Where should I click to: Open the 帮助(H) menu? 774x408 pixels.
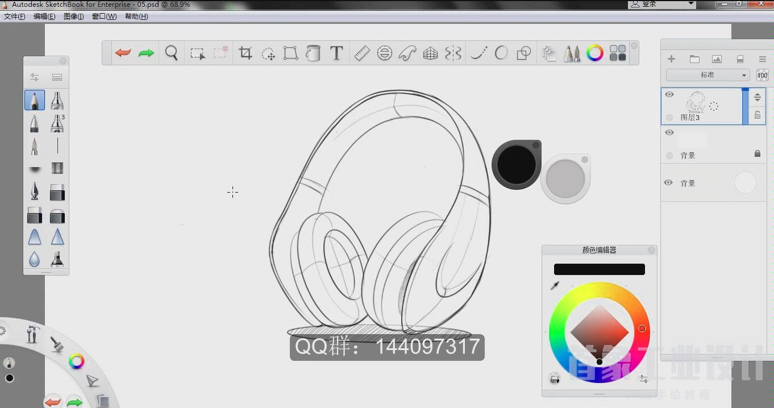coord(136,16)
